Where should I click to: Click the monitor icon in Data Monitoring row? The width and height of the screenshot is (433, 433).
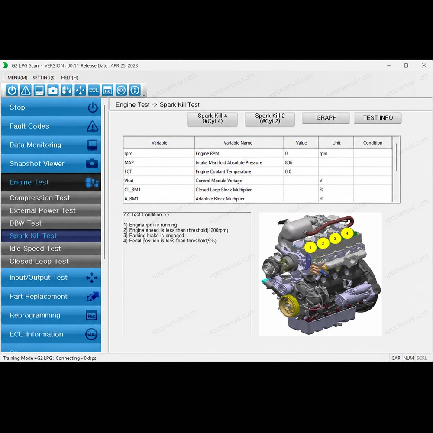click(x=92, y=145)
